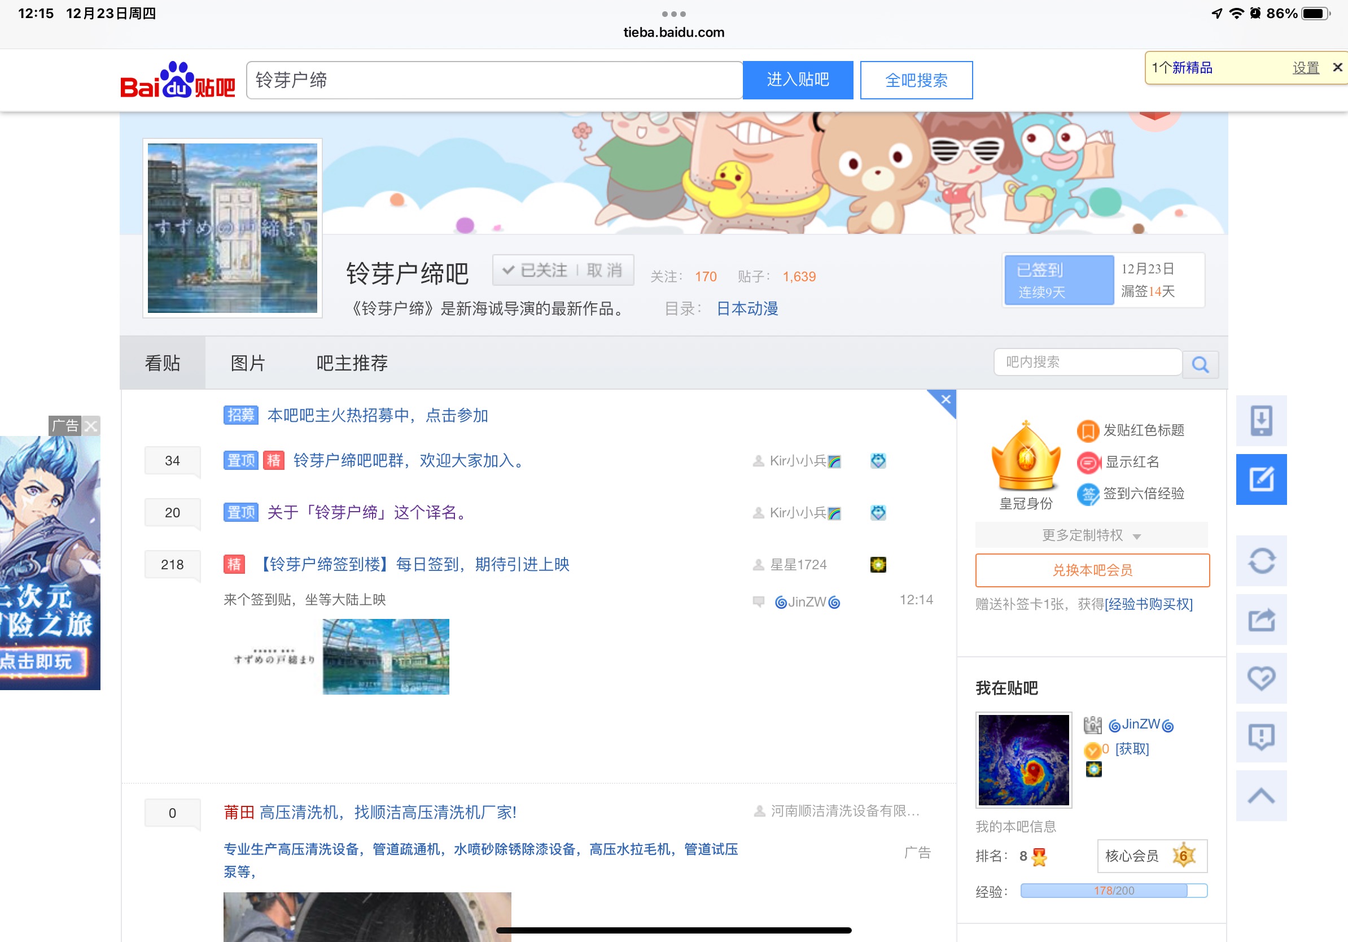Click the 核心会员 member badge box

tap(1152, 856)
